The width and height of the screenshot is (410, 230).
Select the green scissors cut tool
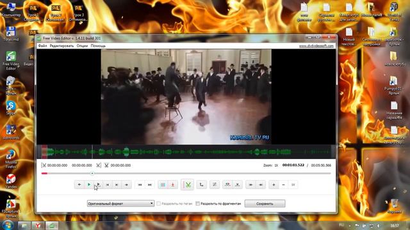click(x=188, y=185)
